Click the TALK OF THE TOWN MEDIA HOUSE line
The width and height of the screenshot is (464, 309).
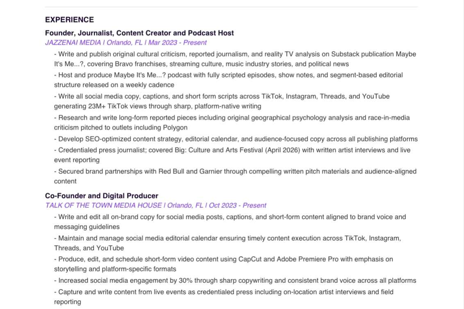click(x=156, y=205)
